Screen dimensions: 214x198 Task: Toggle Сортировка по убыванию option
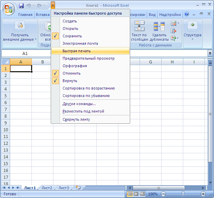click(91, 96)
